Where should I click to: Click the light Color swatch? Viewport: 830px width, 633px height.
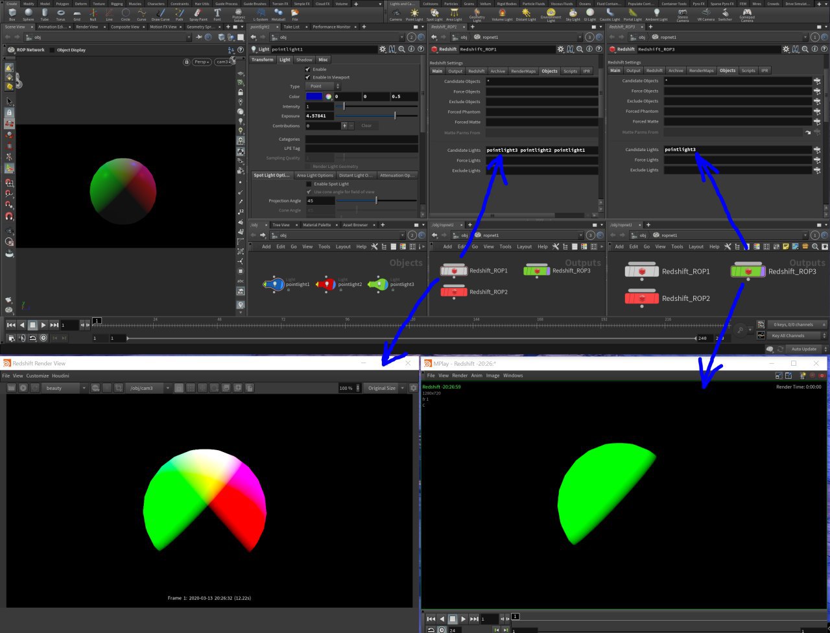314,97
